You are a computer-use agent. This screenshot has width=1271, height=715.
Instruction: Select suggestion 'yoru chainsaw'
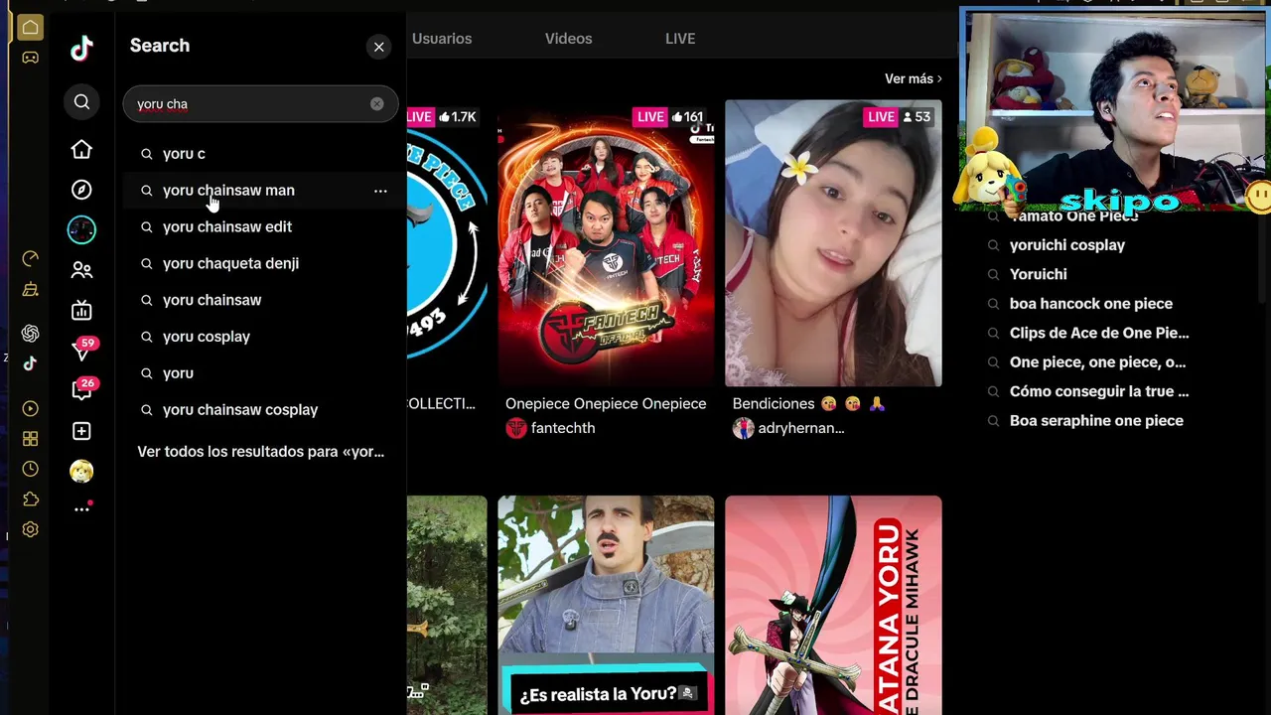click(x=260, y=300)
